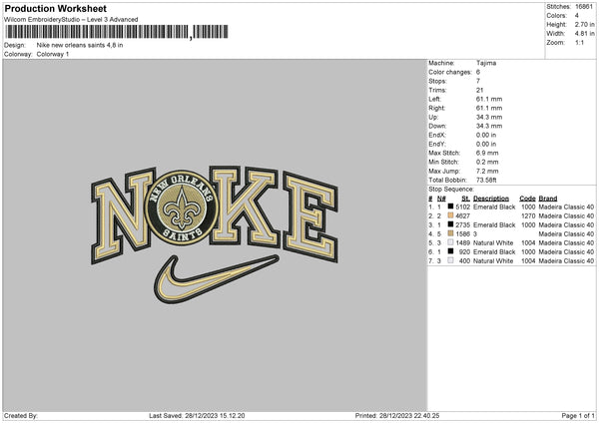
Task: Click the 'Production Worksheet' title
Action: [55, 8]
